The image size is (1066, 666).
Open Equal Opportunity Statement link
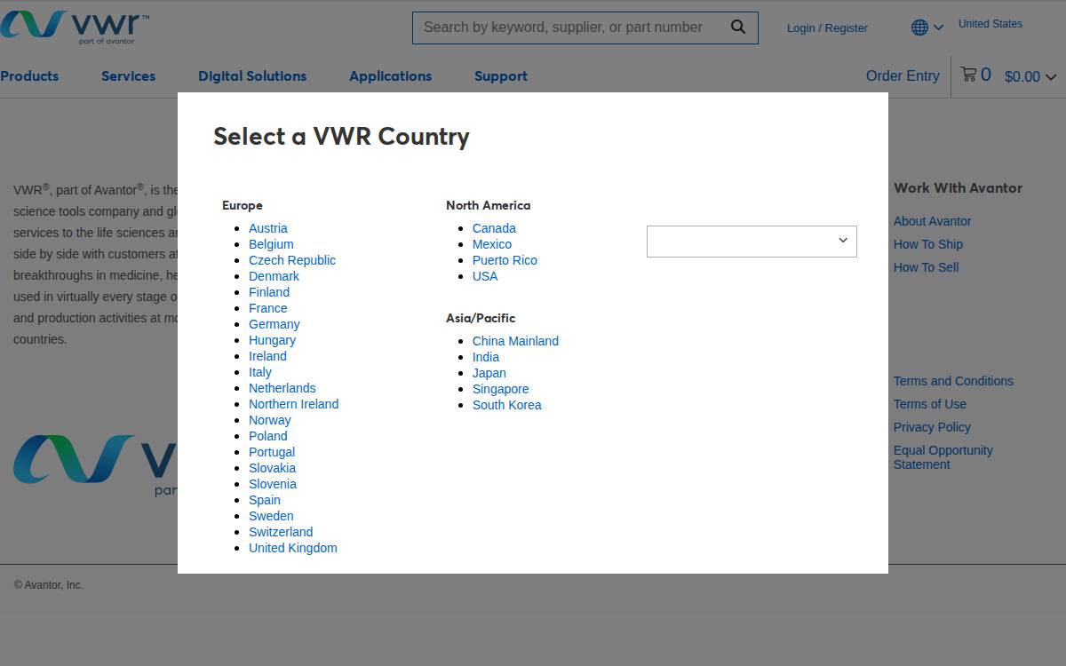(x=943, y=457)
